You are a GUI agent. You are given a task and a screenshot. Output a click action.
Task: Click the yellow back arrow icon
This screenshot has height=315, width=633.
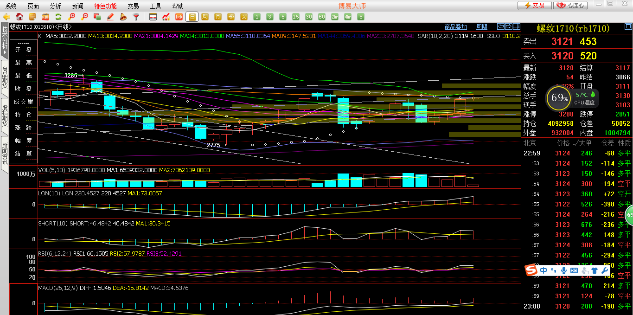[x=6, y=17]
